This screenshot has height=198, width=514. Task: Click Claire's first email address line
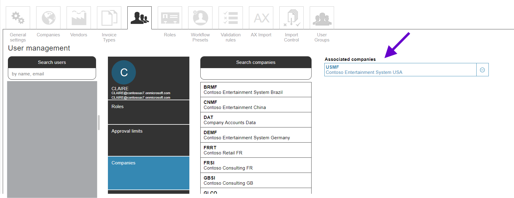point(141,93)
